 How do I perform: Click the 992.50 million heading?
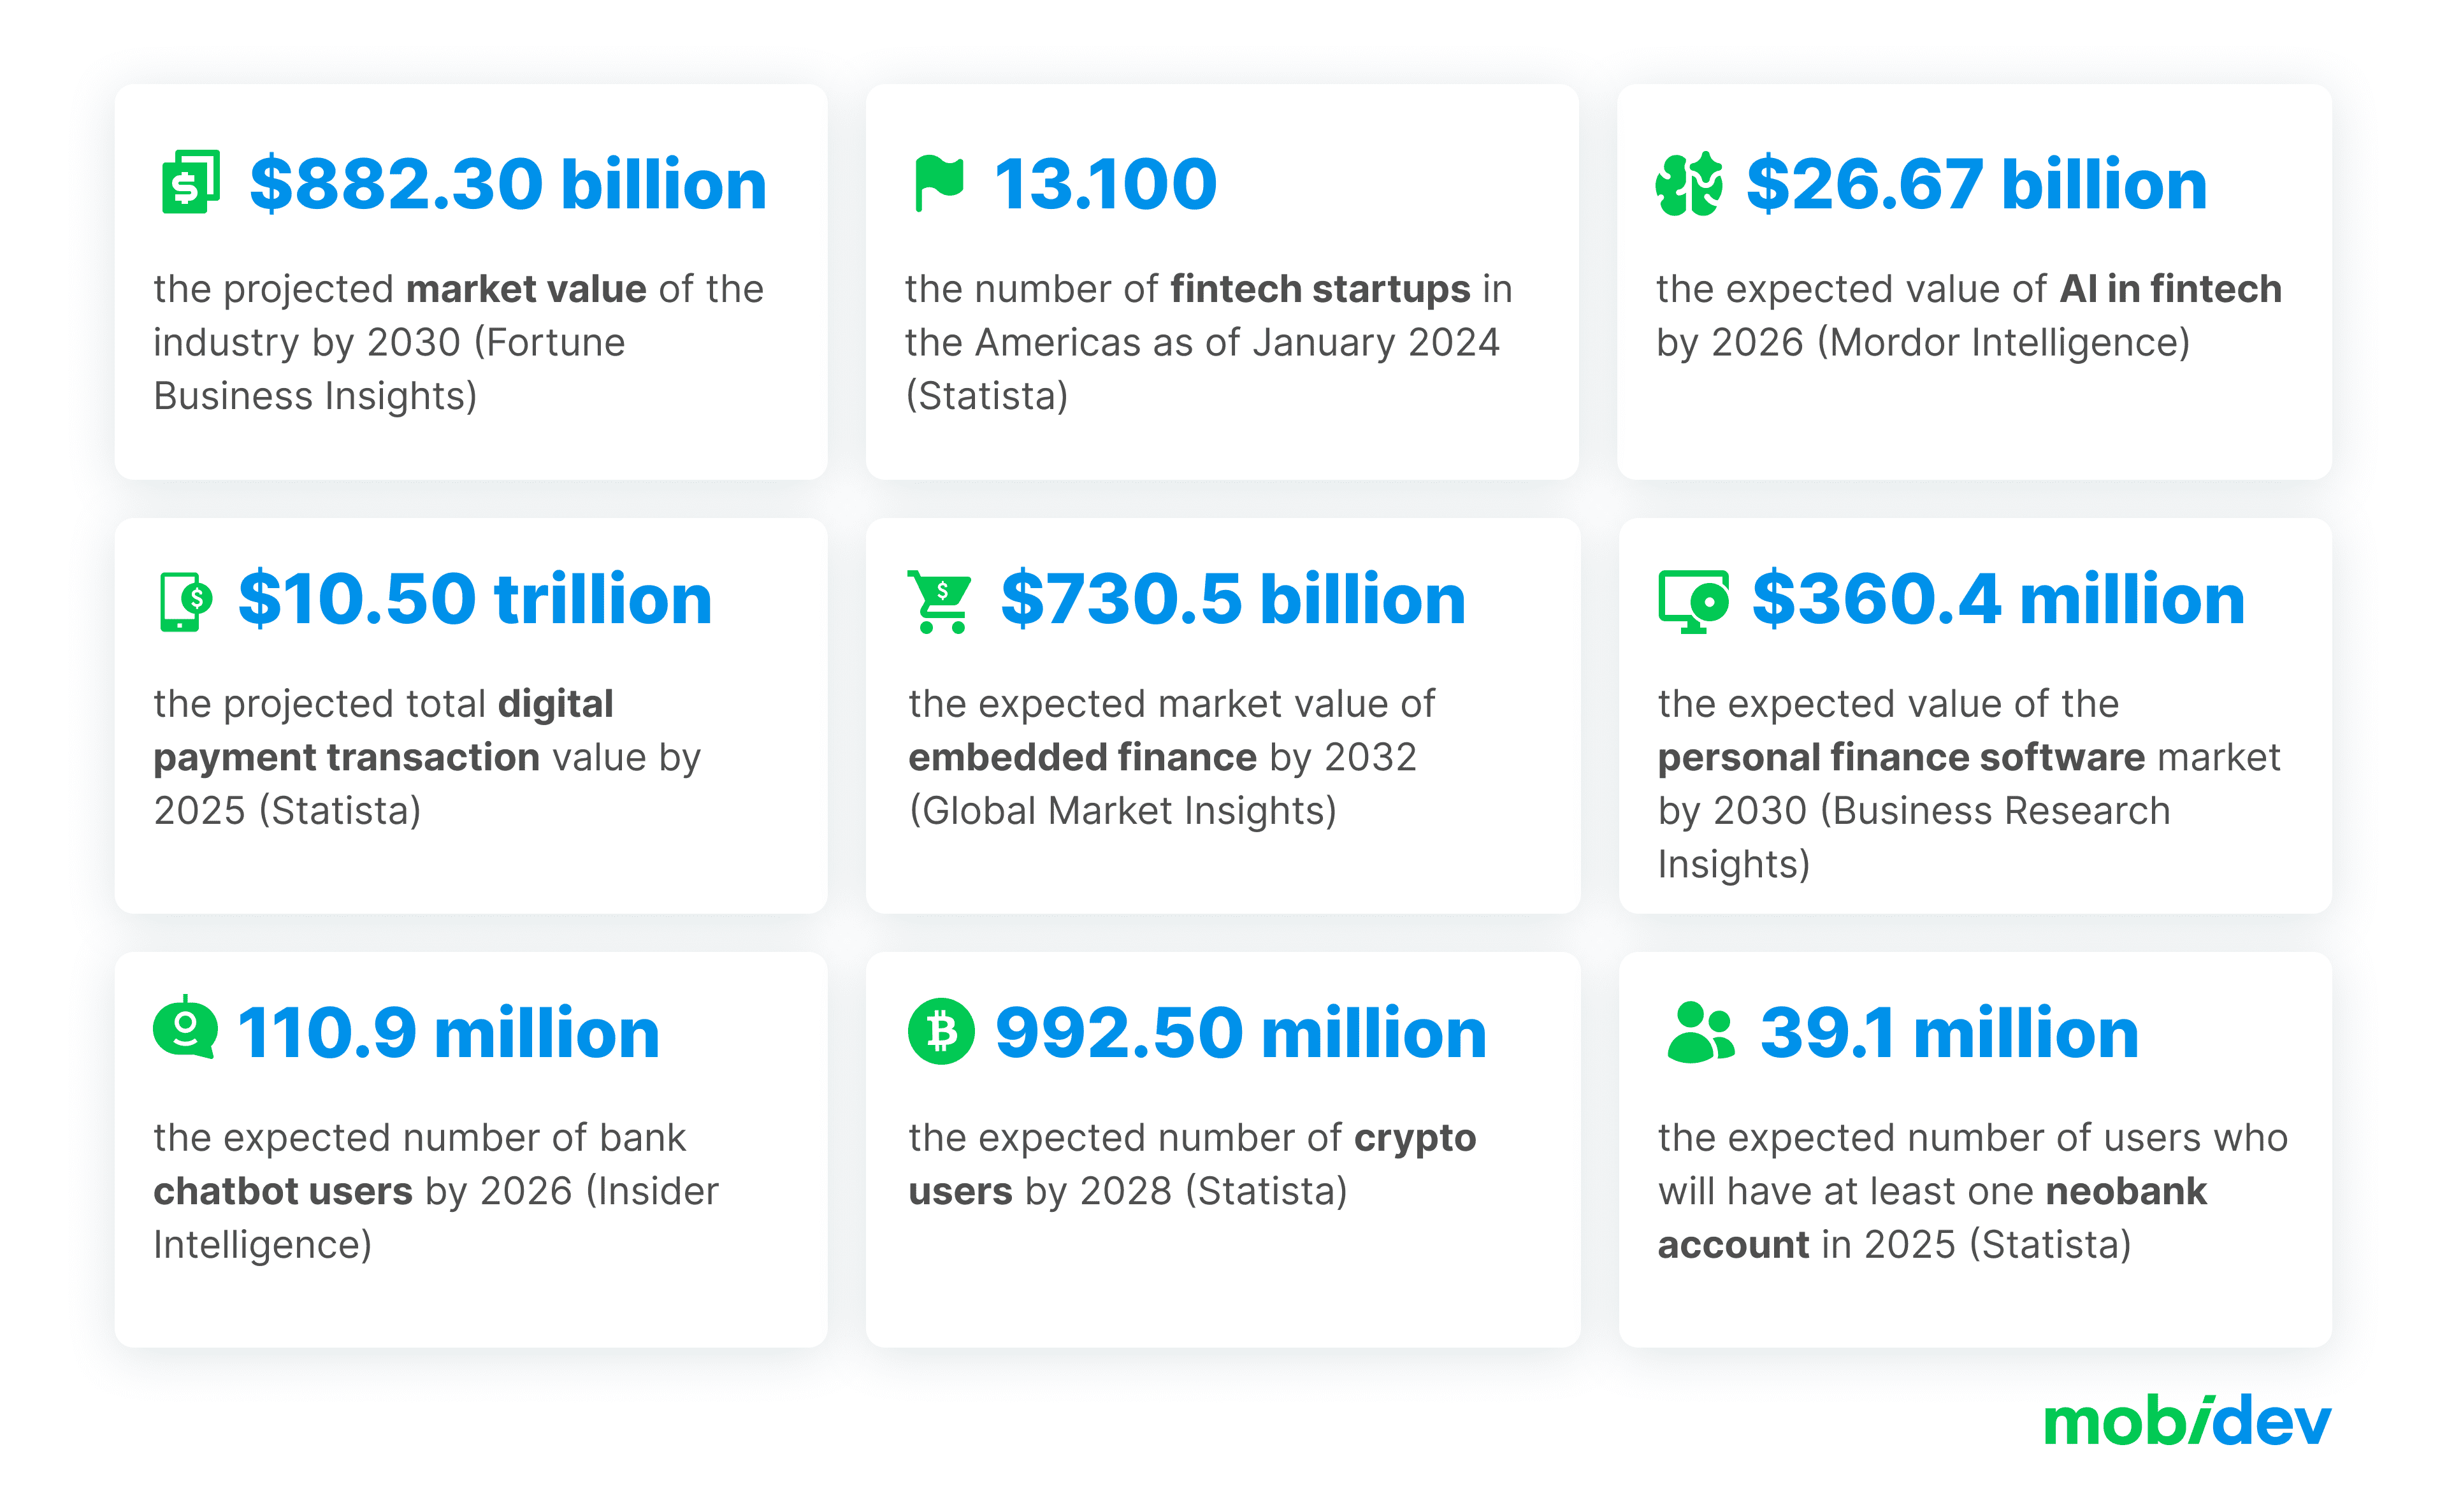point(1241,1032)
